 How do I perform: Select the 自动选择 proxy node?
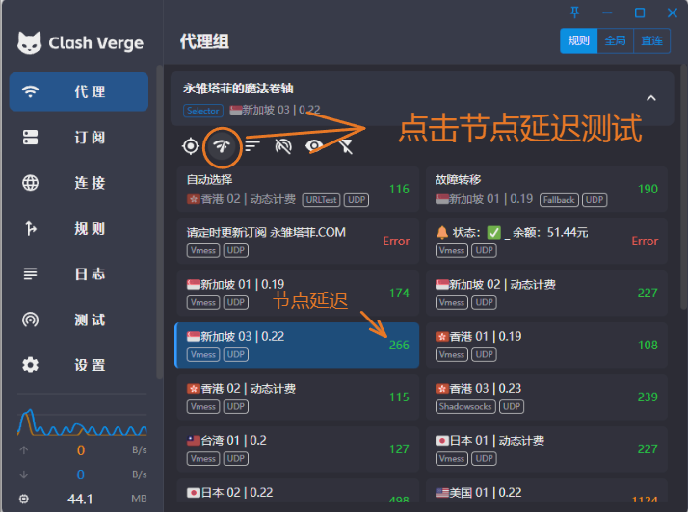[x=297, y=189]
